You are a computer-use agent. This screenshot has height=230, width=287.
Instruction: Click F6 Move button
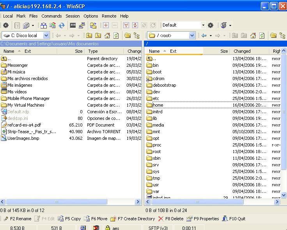96,219
